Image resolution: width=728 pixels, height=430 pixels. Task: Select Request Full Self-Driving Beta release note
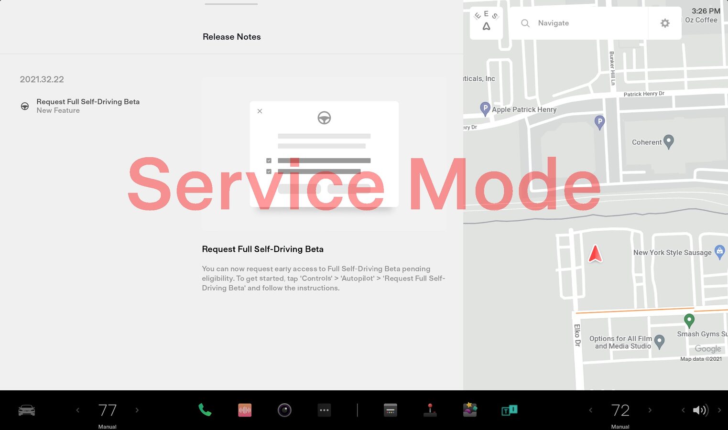pyautogui.click(x=88, y=106)
